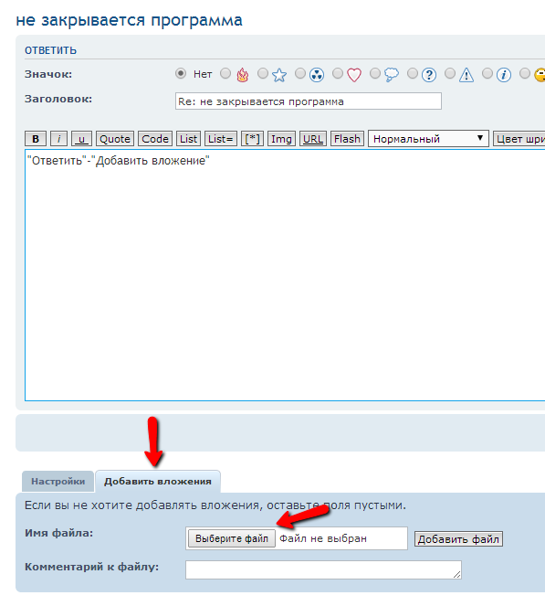Insert Img tag

pyautogui.click(x=281, y=139)
